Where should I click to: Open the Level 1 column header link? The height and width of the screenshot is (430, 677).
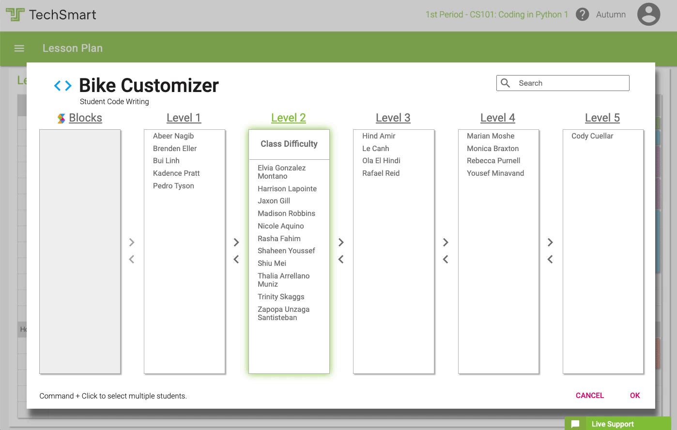(x=184, y=118)
